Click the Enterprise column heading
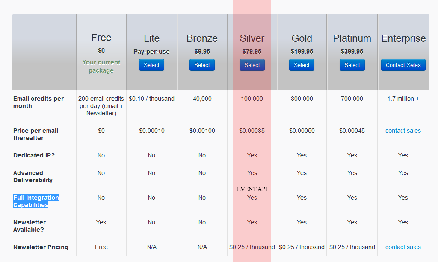Screen dimensions: 438x262 [x=403, y=38]
